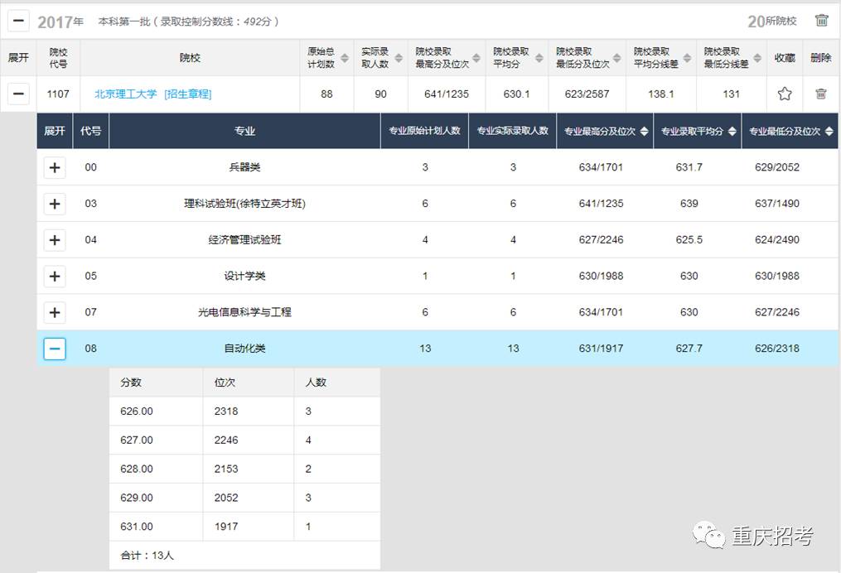Expand the 设计学类 major row
841x573 pixels.
[55, 276]
